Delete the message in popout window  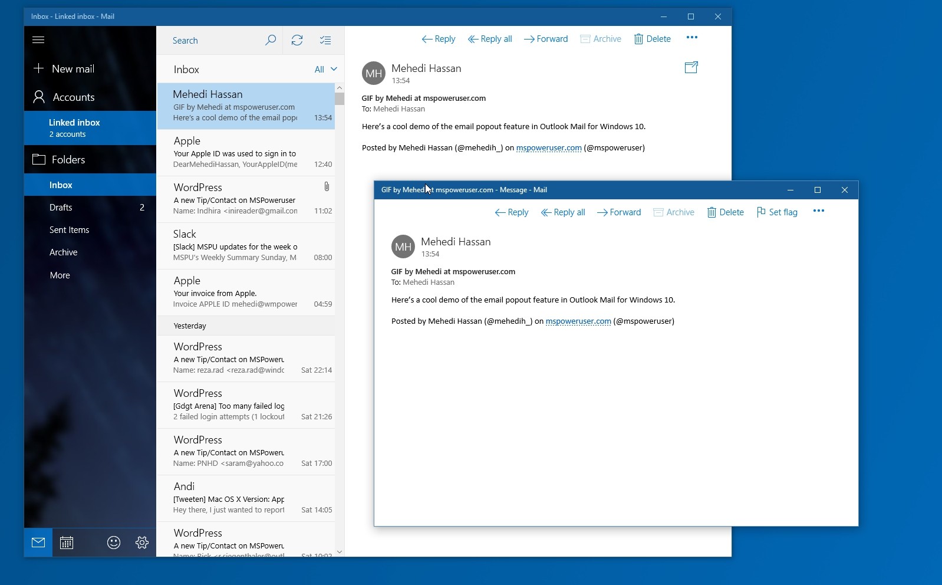tap(726, 212)
